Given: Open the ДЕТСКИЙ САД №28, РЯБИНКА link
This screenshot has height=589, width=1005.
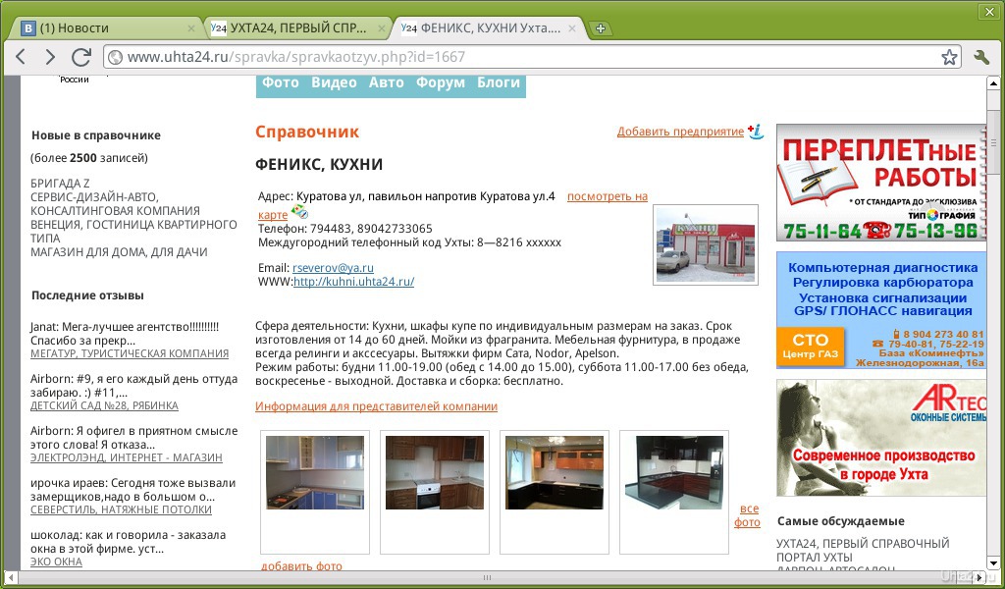Looking at the screenshot, I should (104, 405).
